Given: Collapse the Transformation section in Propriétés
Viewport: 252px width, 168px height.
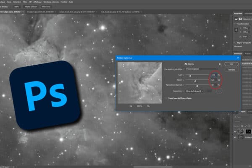Looking at the screenshot, I should (x=235, y=24).
